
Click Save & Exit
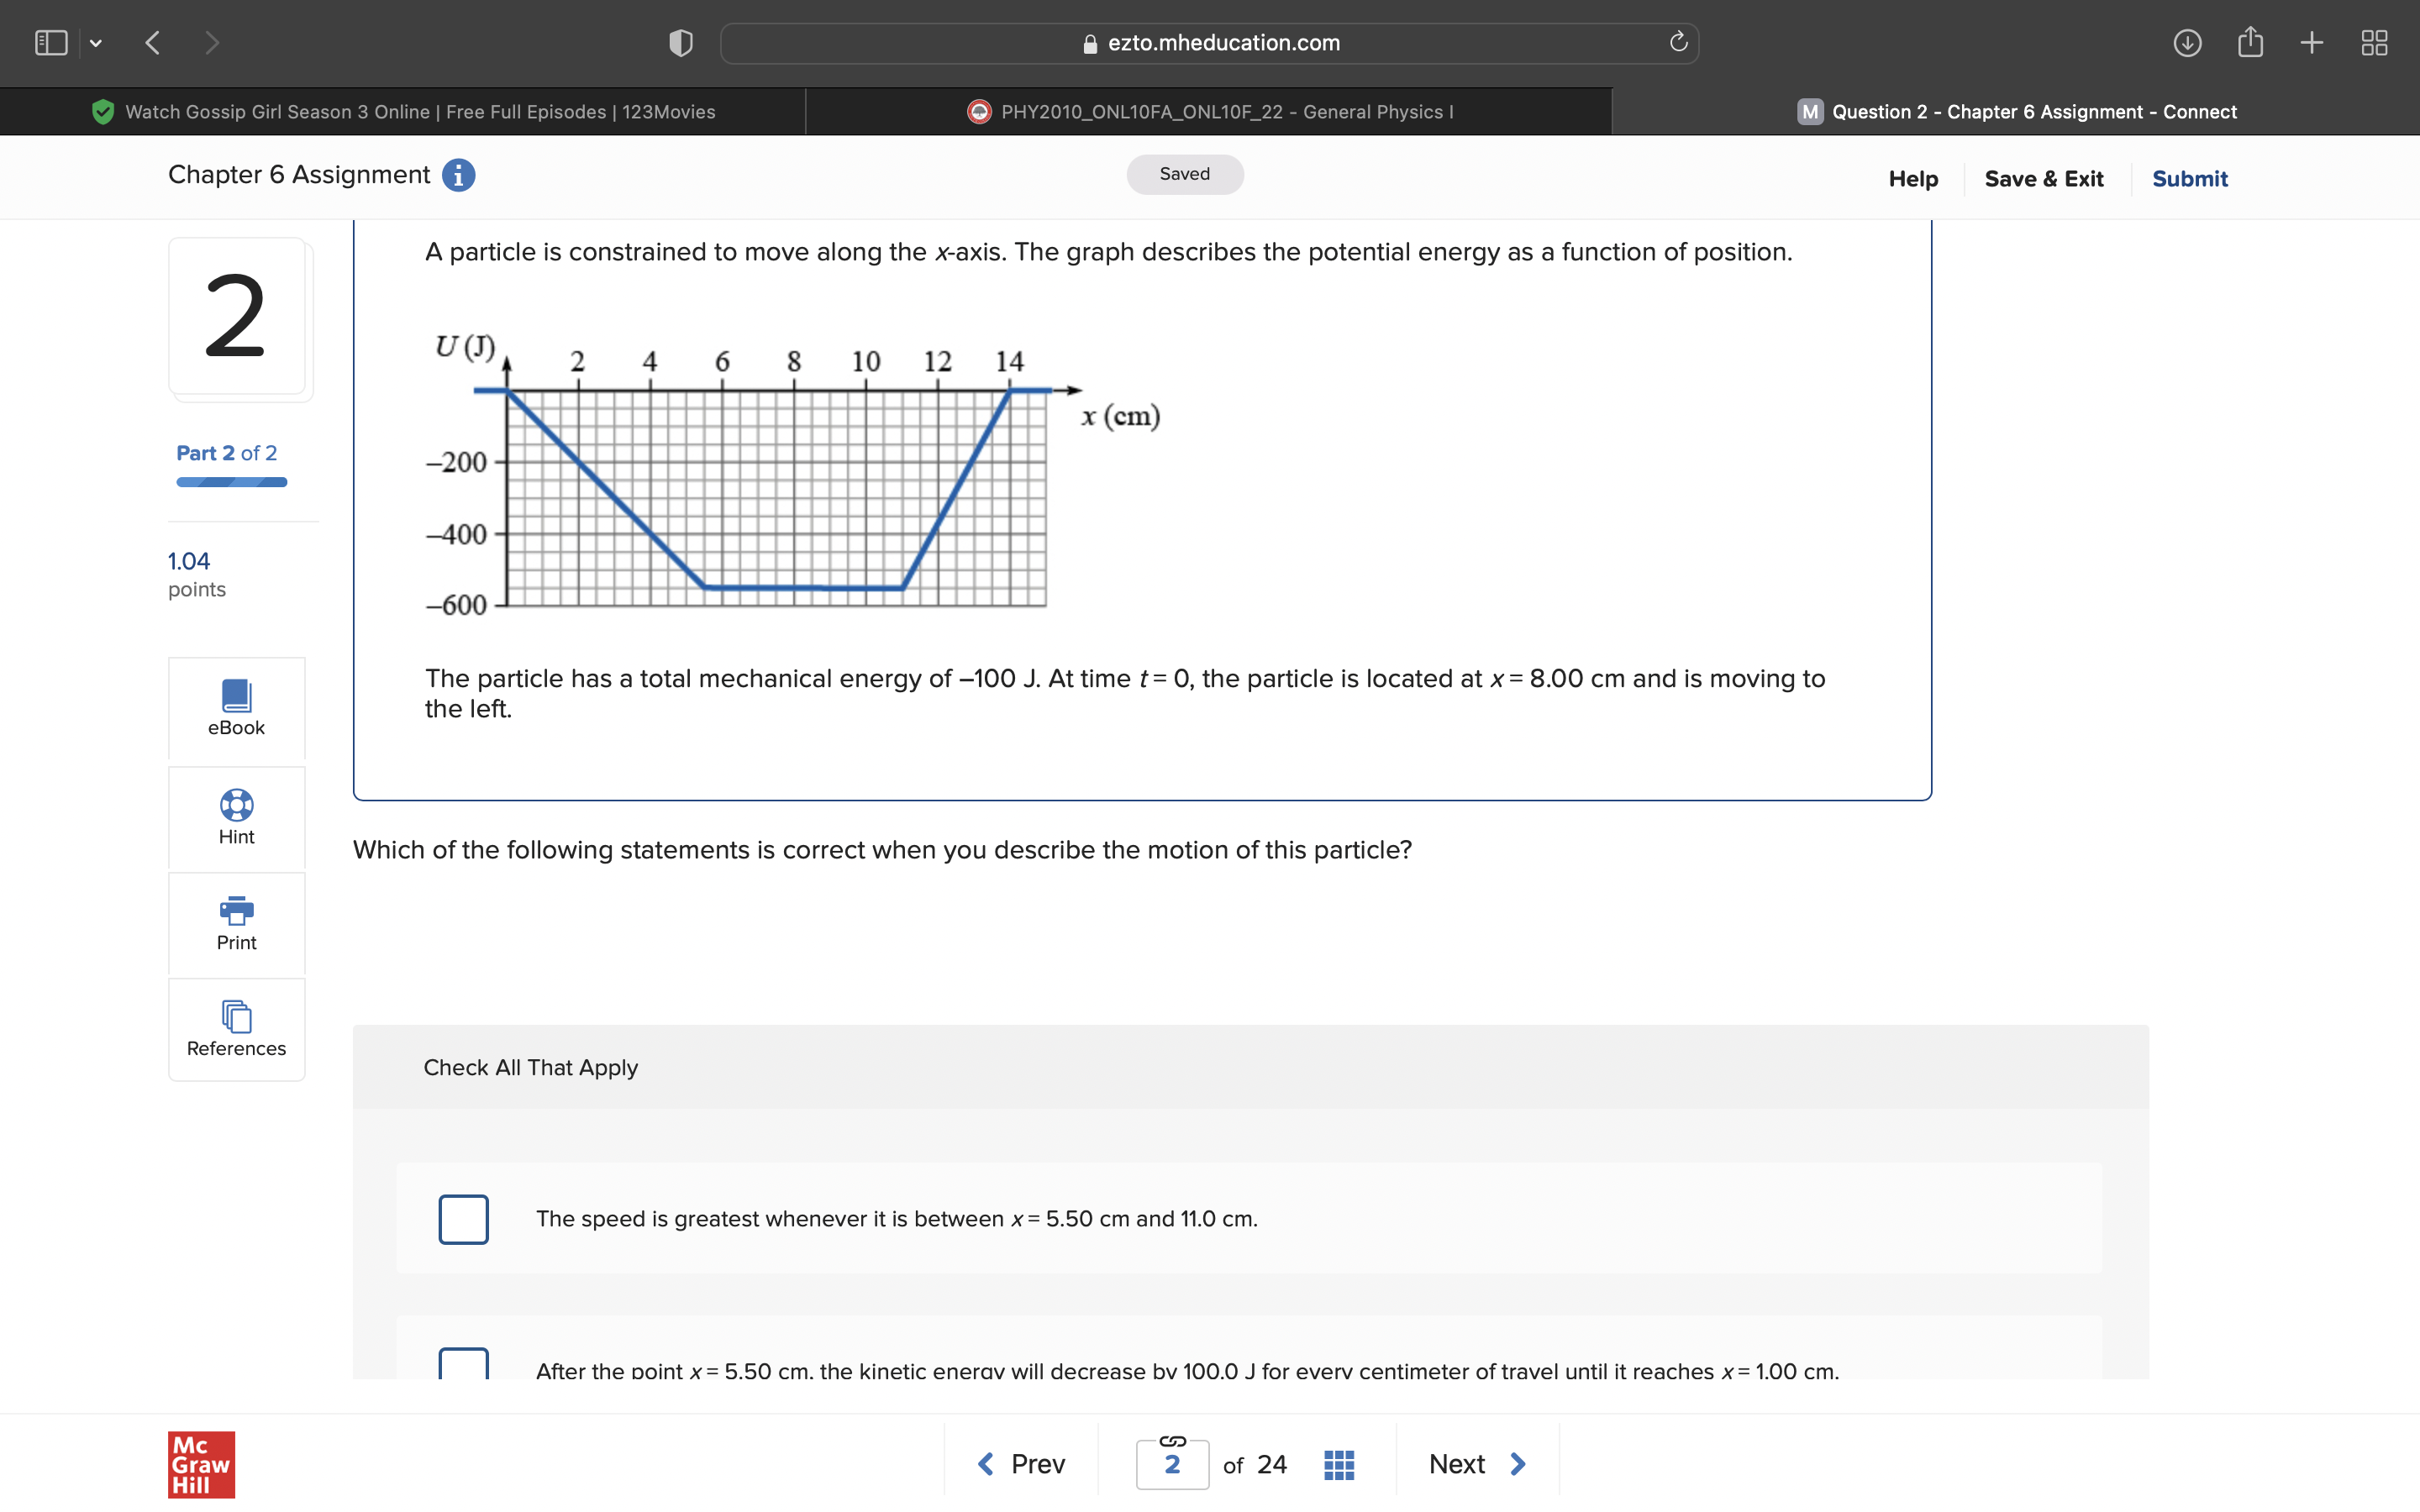(x=2044, y=178)
